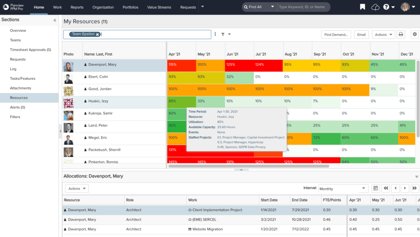Collapse the Sections sidebar panel

point(55,20)
